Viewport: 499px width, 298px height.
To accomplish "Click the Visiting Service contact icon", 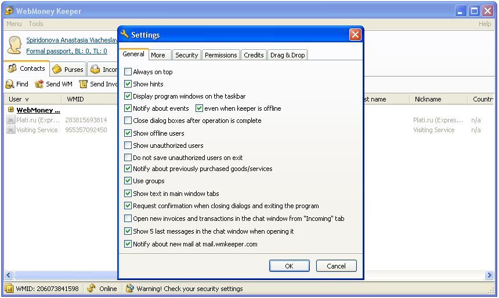I will point(11,130).
